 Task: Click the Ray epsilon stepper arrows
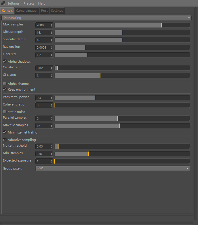[x=51, y=47]
